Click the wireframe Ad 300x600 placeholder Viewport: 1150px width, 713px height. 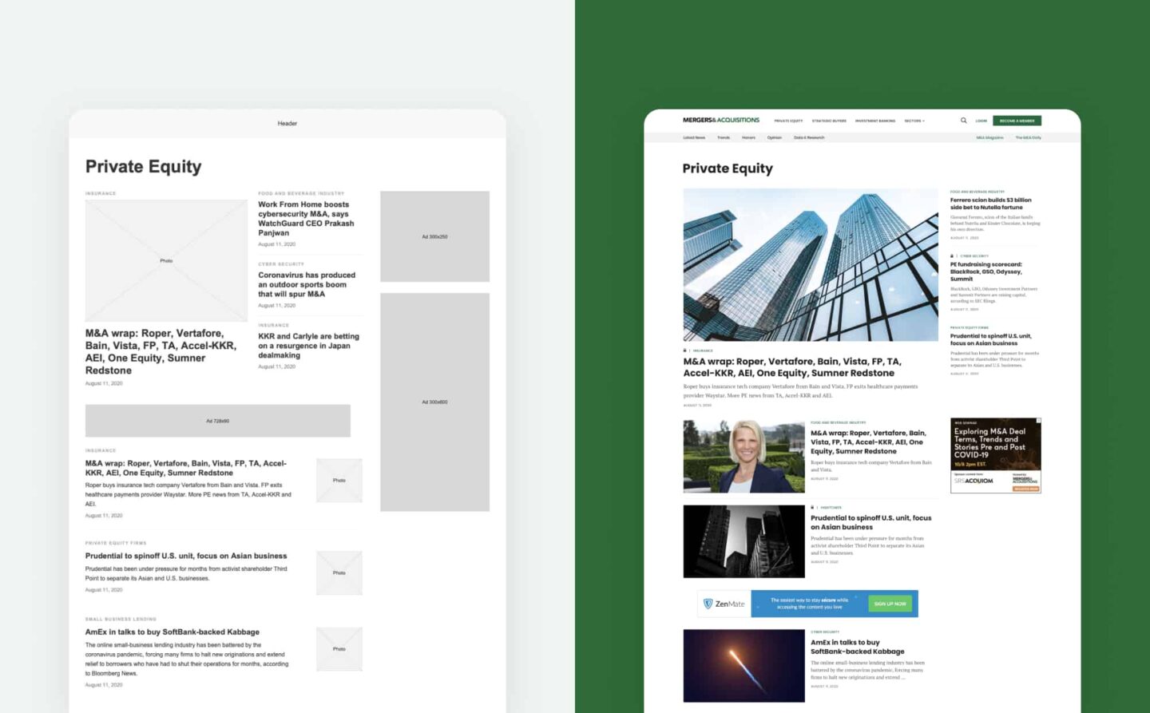434,402
